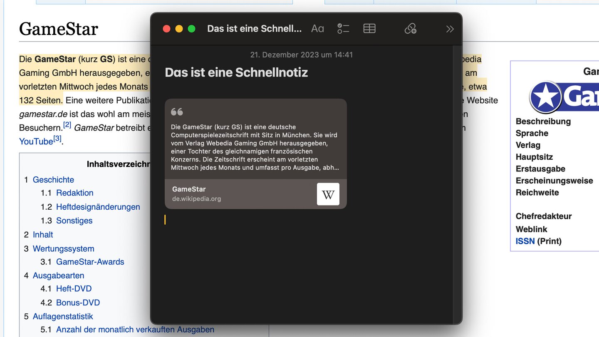Open the GameStar de.wikipedia.org link footer

coord(241,194)
